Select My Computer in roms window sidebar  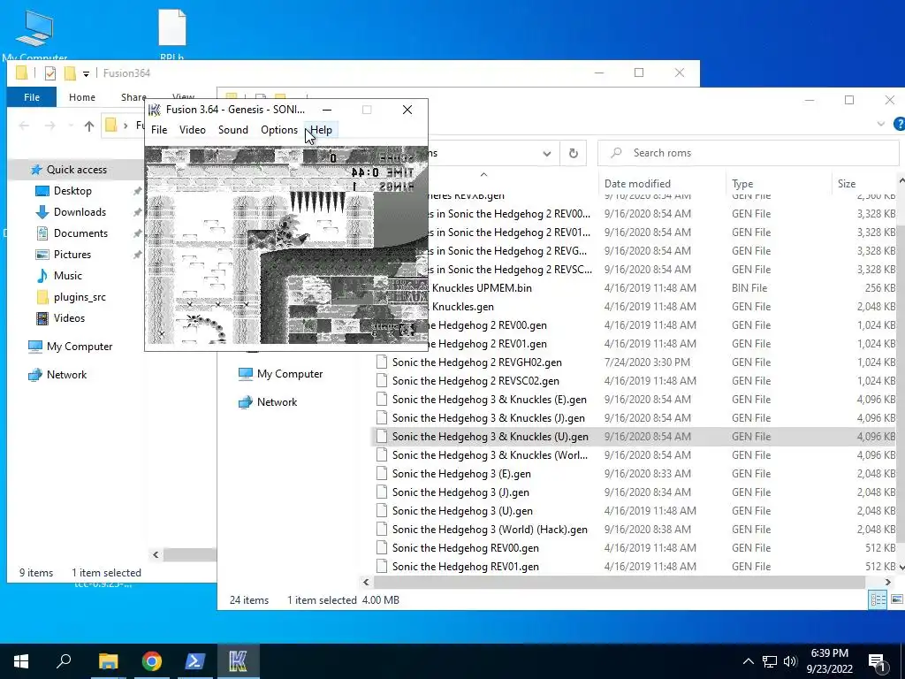pyautogui.click(x=290, y=374)
